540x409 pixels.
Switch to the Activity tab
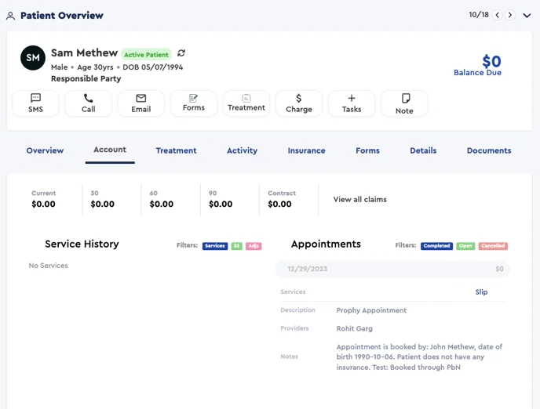242,150
